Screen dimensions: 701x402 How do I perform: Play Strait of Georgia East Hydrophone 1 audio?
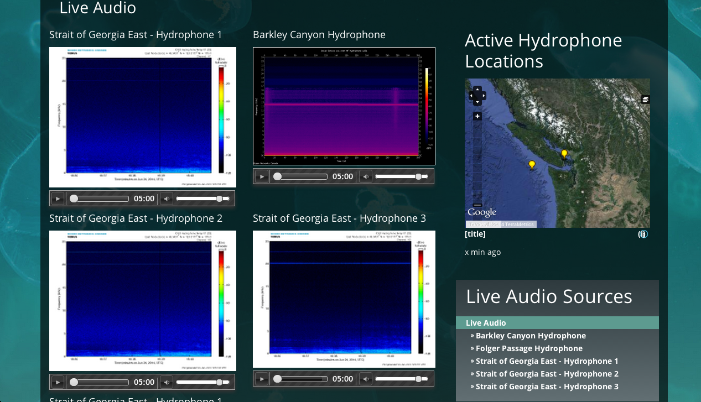(x=58, y=199)
